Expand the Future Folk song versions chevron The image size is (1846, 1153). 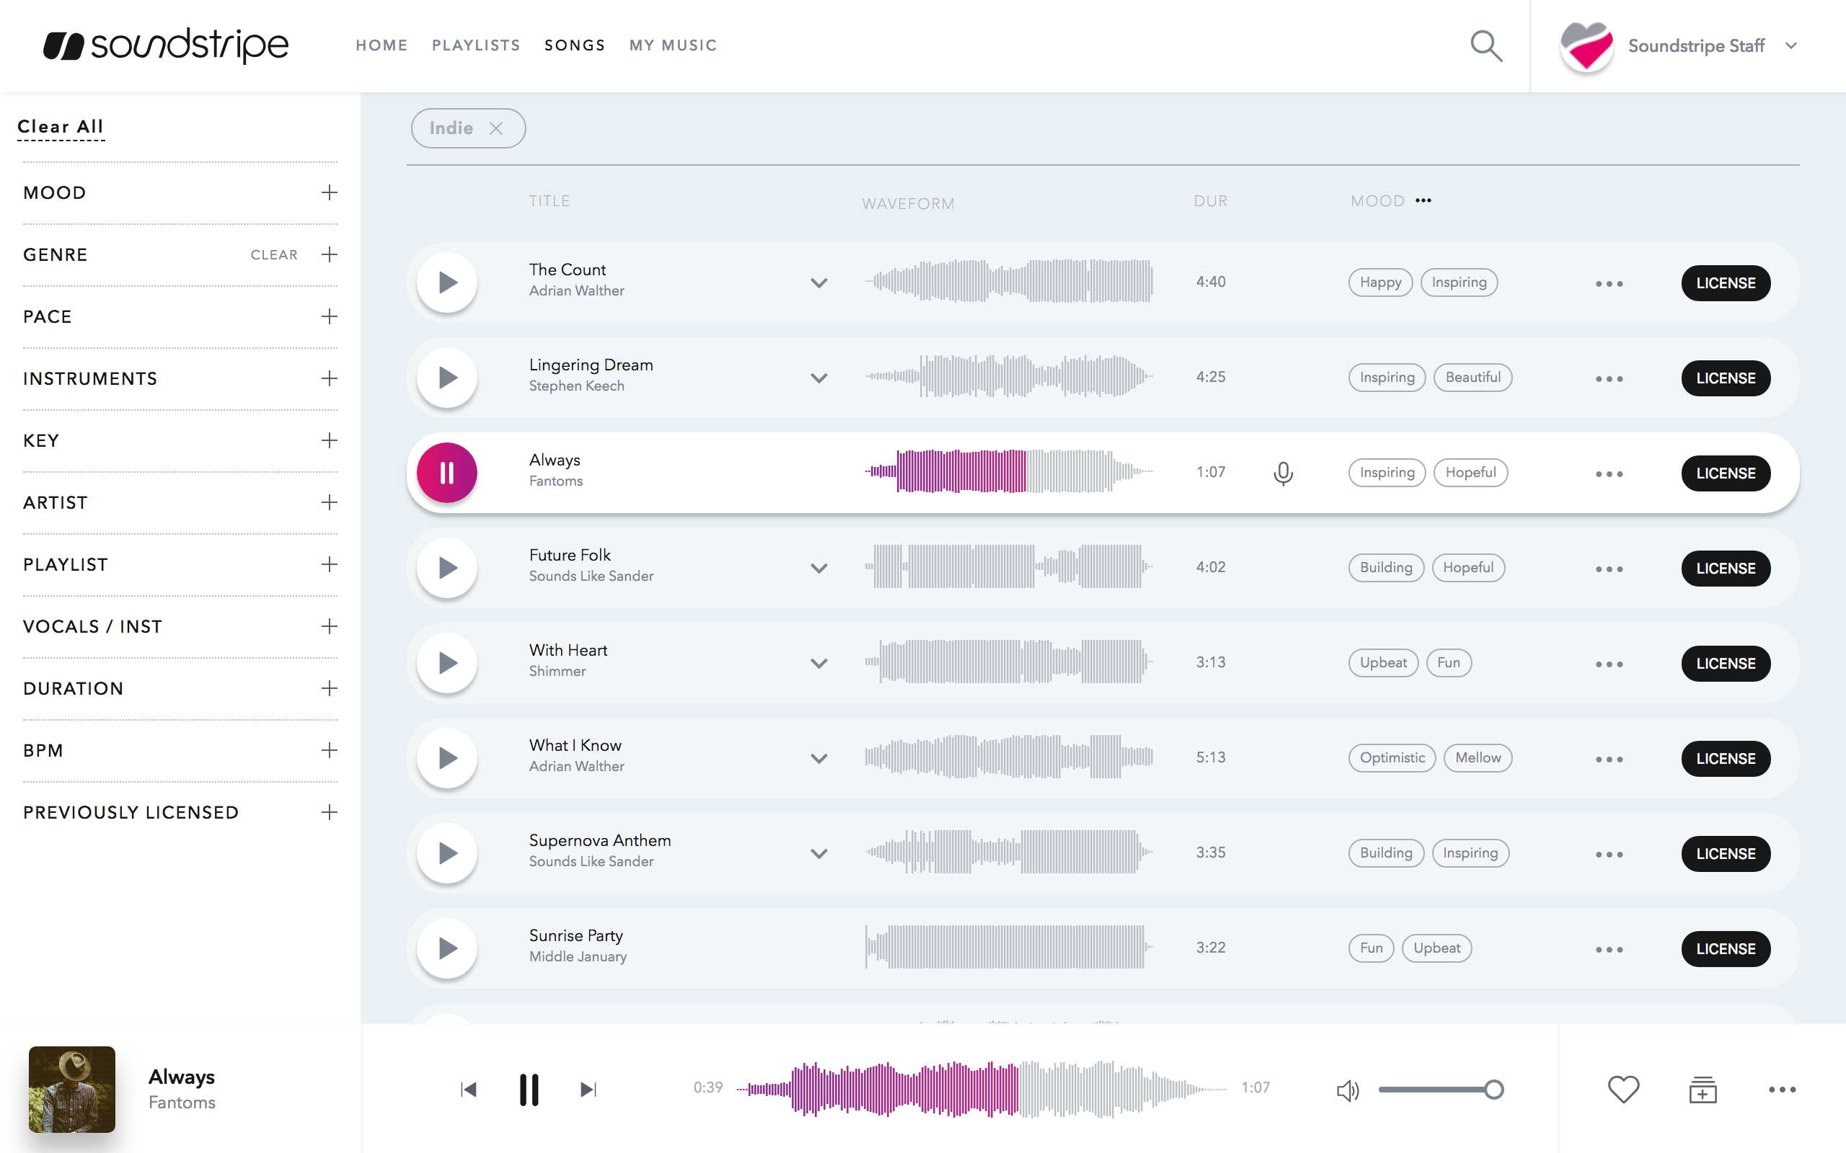(818, 568)
